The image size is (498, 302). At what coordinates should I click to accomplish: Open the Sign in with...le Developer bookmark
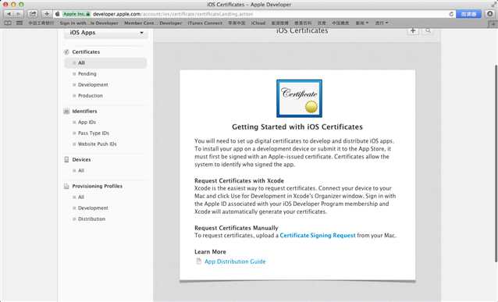[x=89, y=23]
